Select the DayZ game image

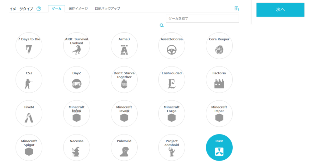[77, 80]
